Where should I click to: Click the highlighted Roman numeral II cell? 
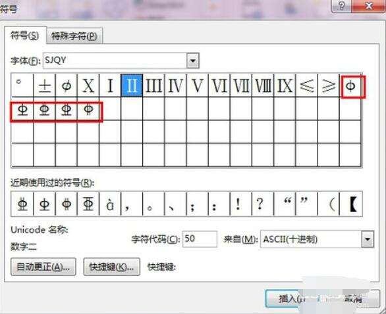(132, 85)
